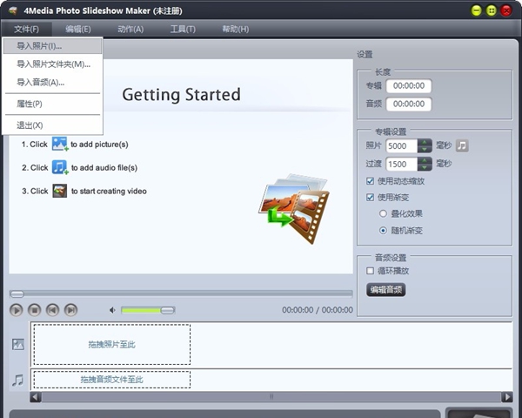
Task: Click the audio track music note icon
Action: pos(17,380)
